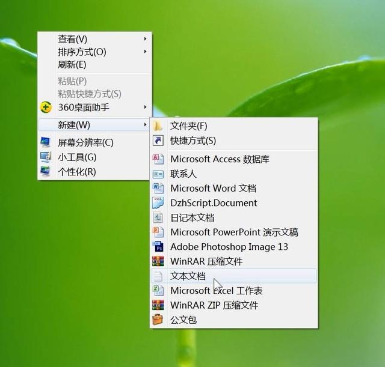This screenshot has height=367, width=385.
Task: Select the 联系人 entry
Action: (234, 174)
